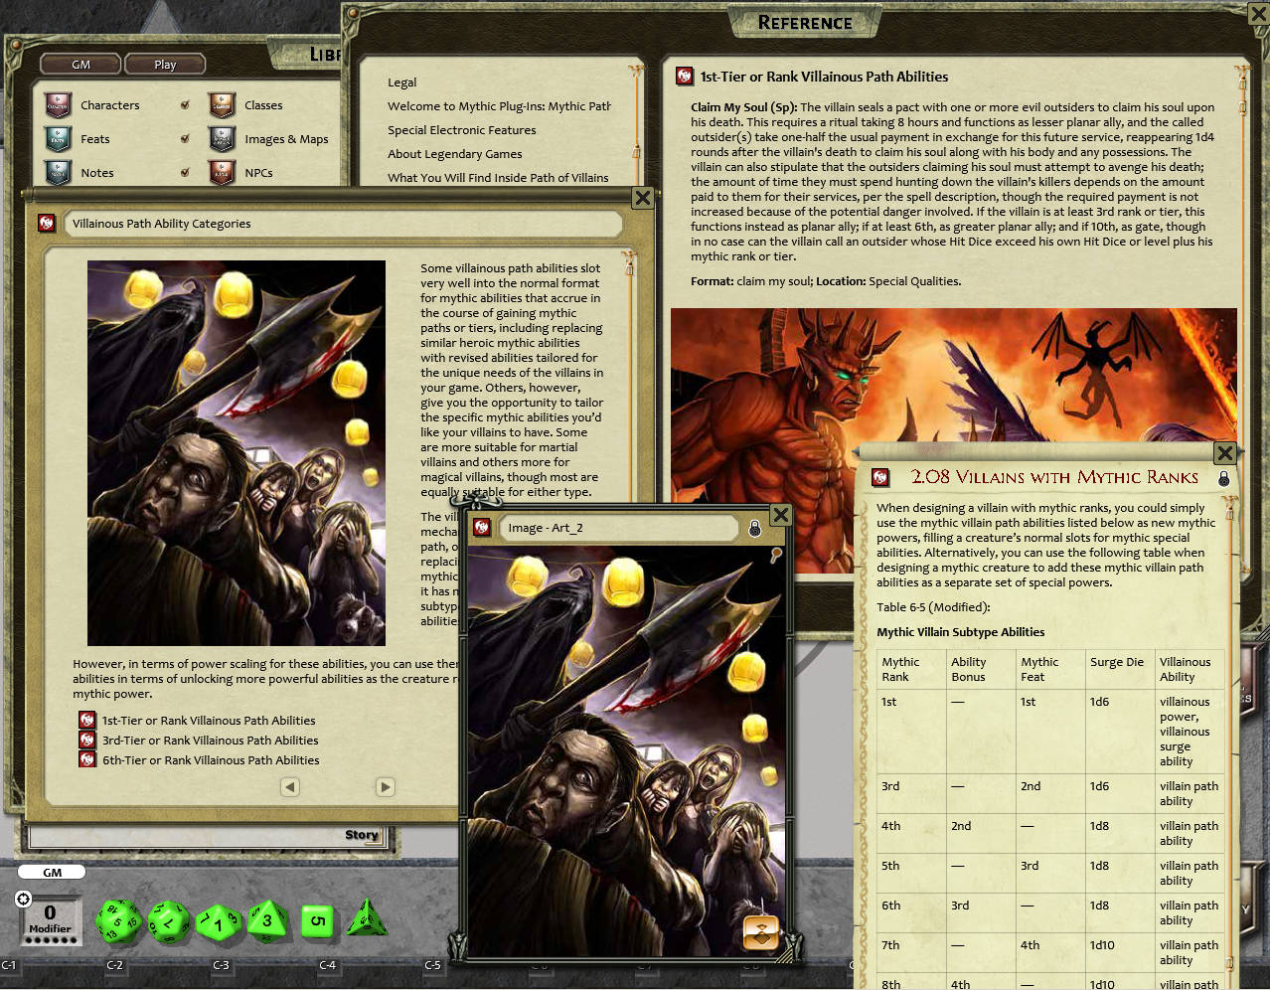Lock the Image - Art_2 window with its padlock
The height and width of the screenshot is (990, 1270).
point(755,528)
